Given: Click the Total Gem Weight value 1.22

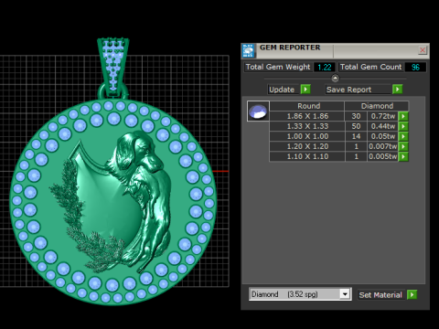Looking at the screenshot, I should coord(325,67).
